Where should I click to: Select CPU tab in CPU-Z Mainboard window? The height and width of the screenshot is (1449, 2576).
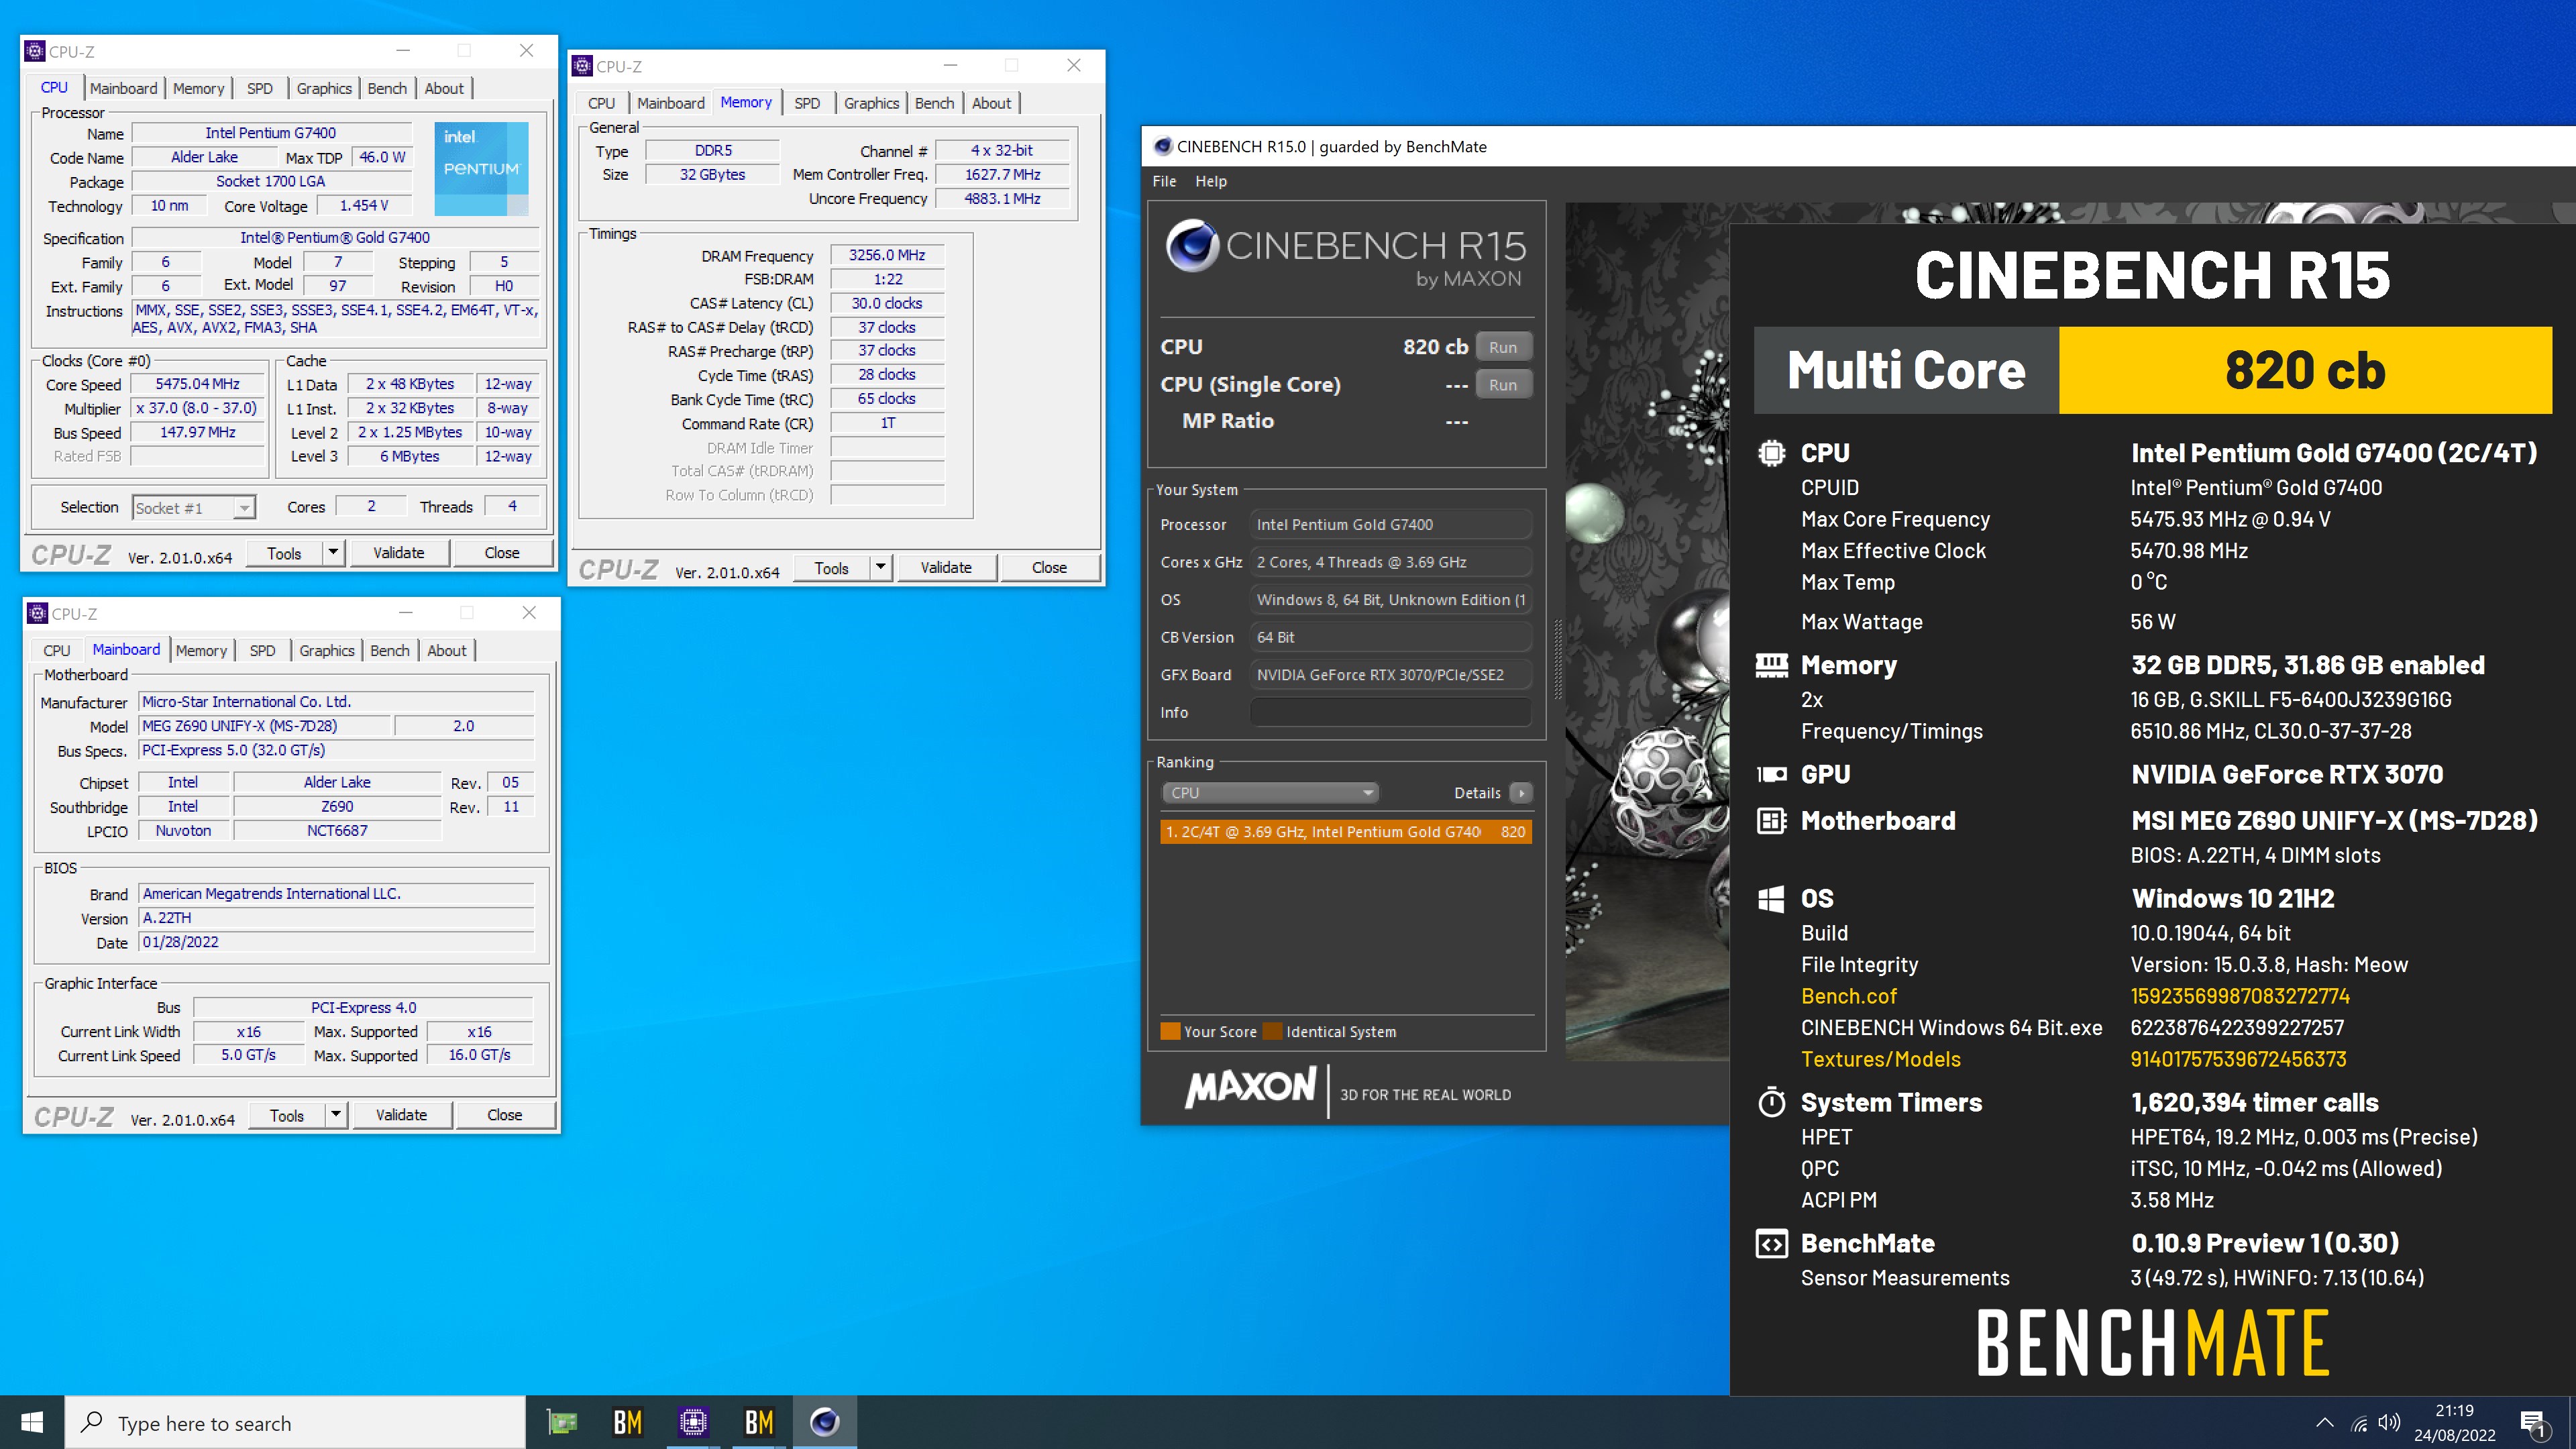57,650
